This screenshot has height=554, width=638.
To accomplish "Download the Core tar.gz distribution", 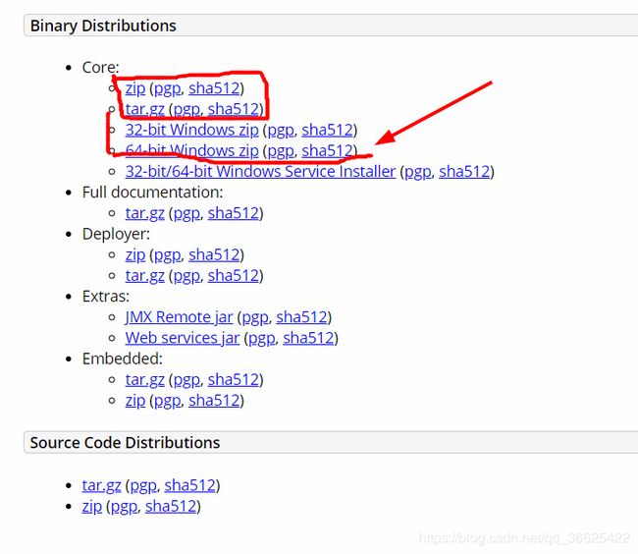I will (x=145, y=109).
